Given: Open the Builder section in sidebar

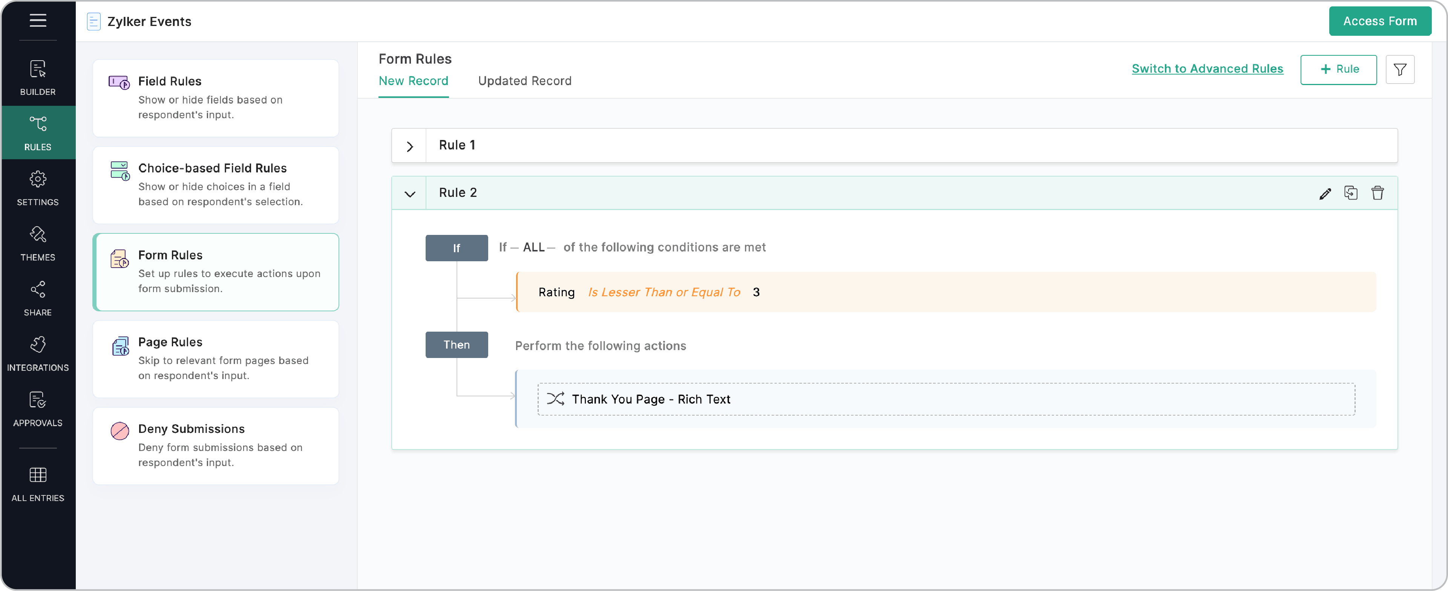Looking at the screenshot, I should [x=38, y=77].
